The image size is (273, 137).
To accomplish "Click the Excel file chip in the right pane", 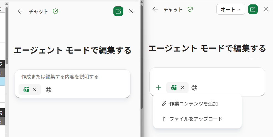I will [x=174, y=88].
